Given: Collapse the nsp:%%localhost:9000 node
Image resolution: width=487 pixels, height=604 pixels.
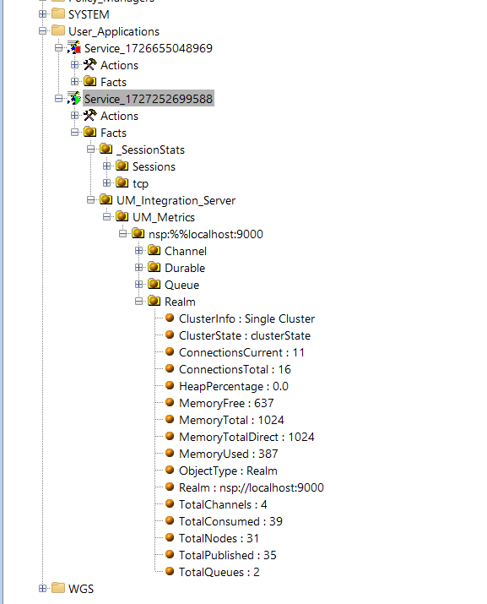Looking at the screenshot, I should point(123,234).
